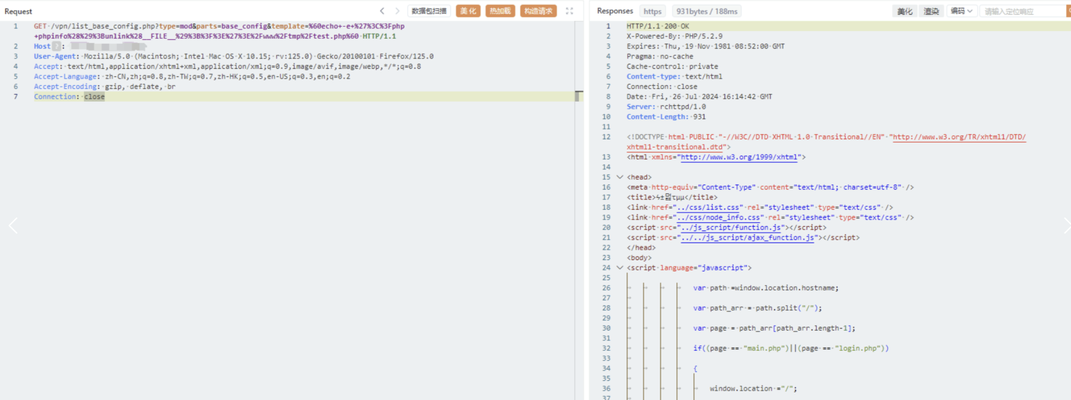Open the ../js_script/function.js link
The height and width of the screenshot is (400, 1071).
[x=730, y=227]
